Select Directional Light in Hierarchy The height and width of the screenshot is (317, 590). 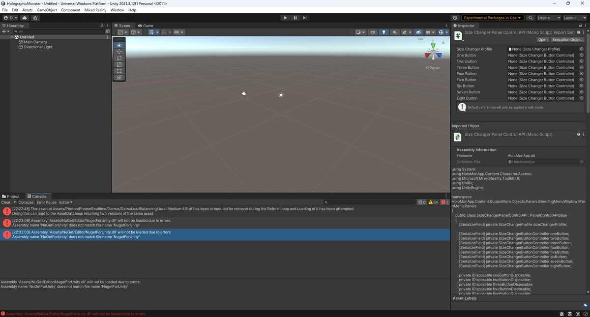coord(38,47)
